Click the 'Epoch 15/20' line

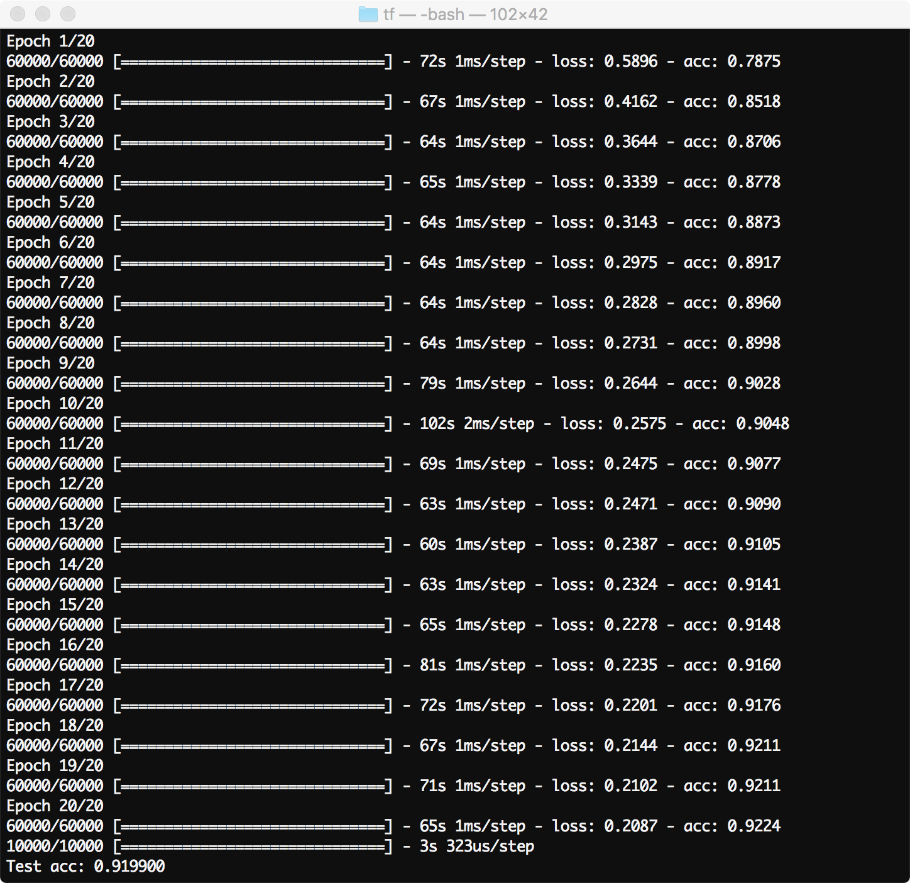[55, 605]
